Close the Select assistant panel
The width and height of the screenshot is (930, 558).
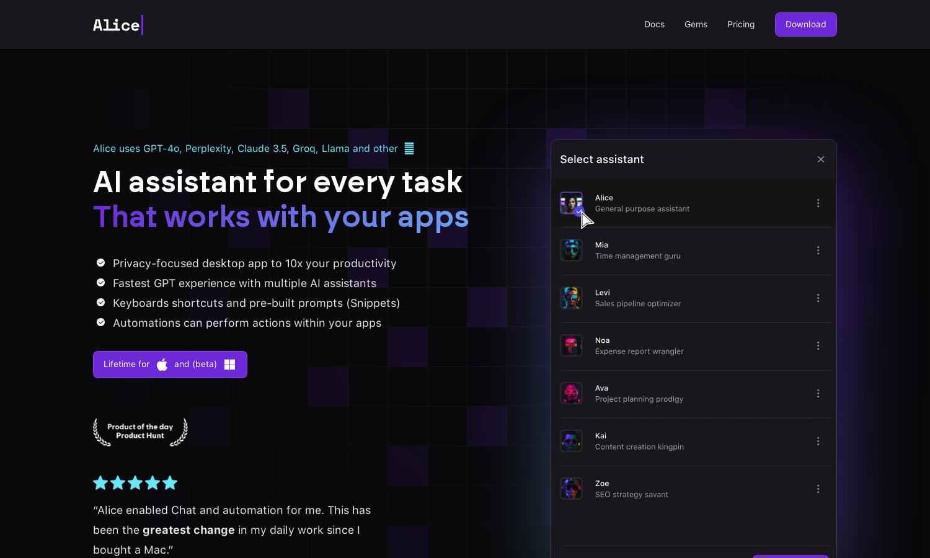[x=821, y=159]
